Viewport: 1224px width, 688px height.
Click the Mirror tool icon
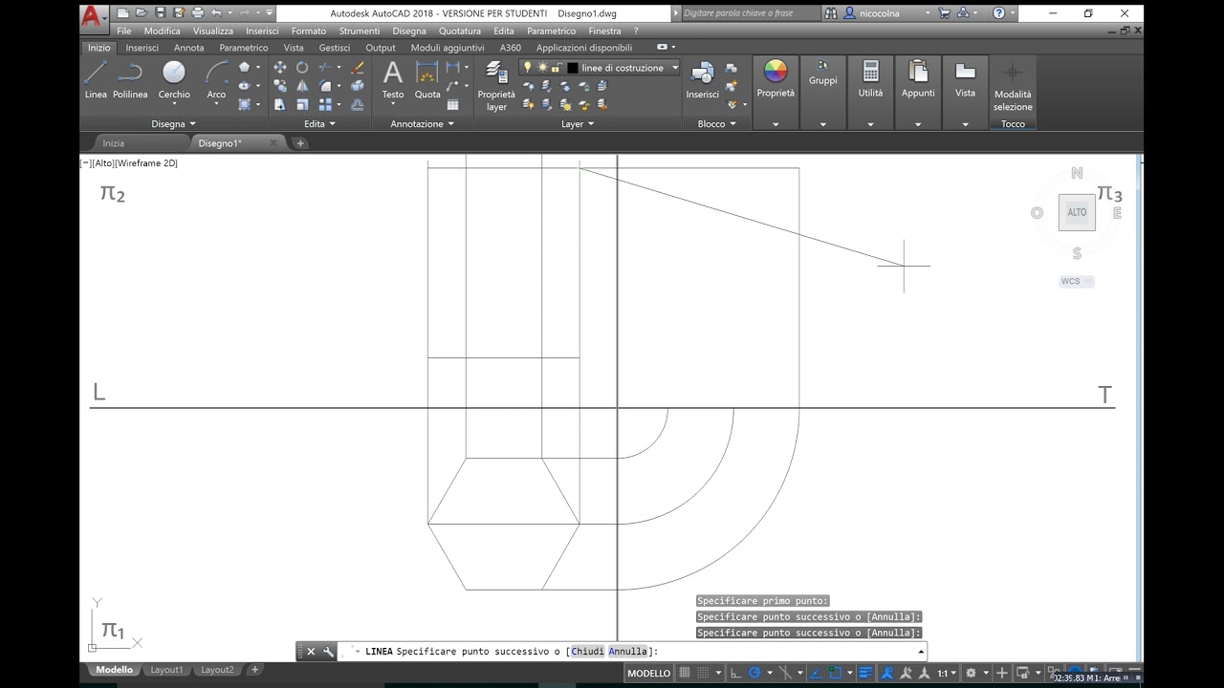point(302,86)
